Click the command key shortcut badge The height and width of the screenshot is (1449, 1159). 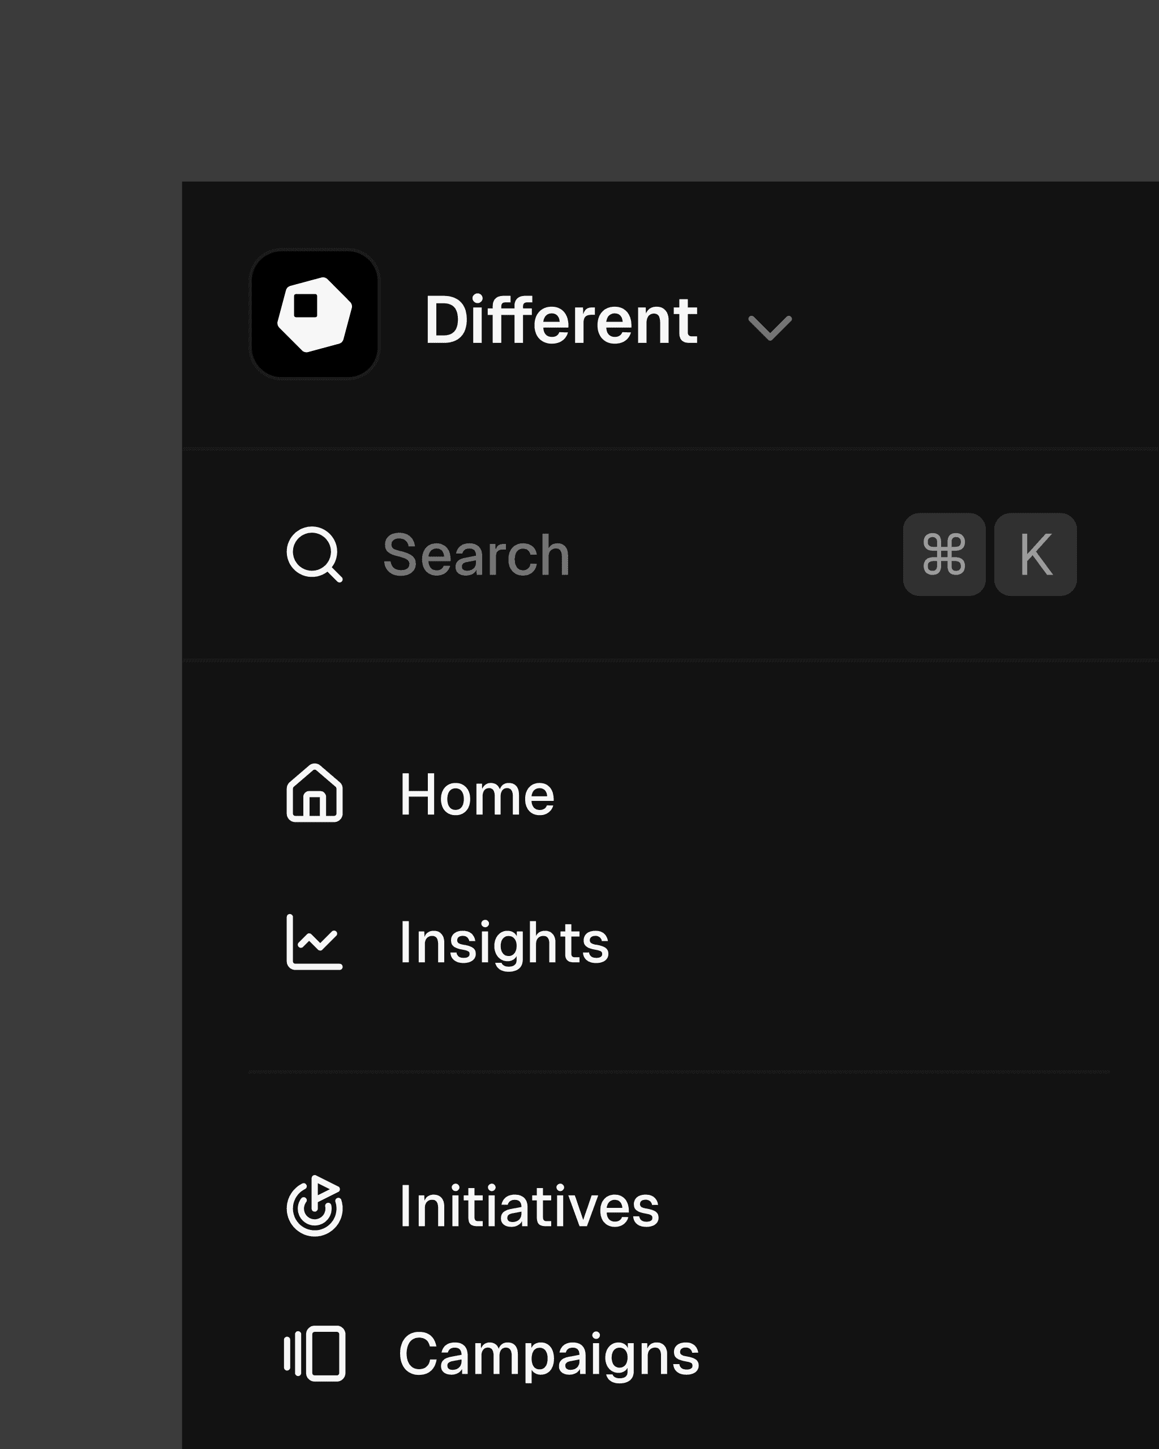(943, 555)
